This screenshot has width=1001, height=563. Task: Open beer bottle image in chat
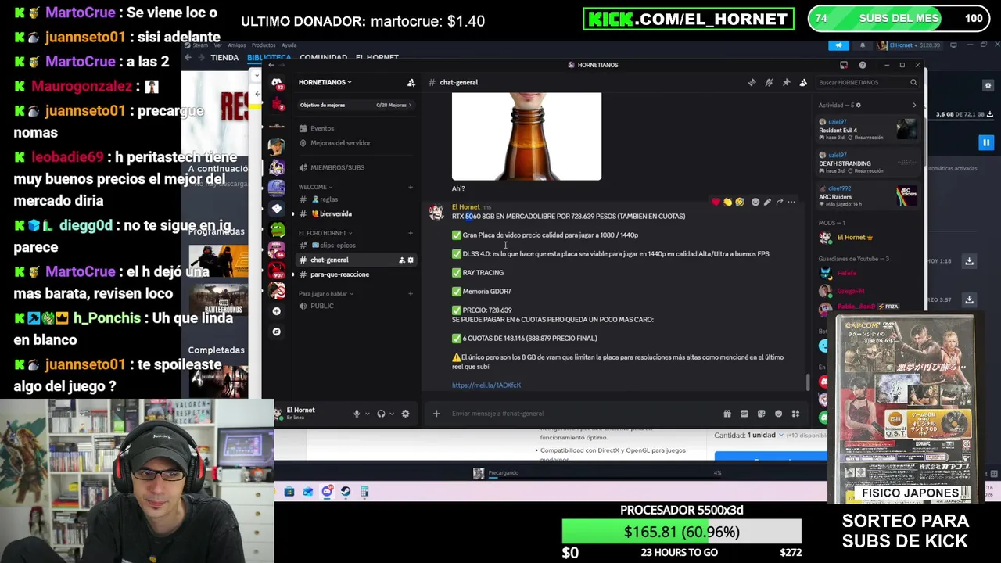pos(526,136)
